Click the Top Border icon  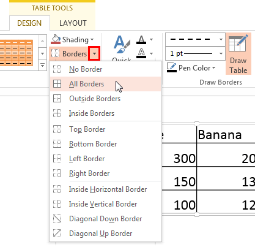(x=57, y=129)
